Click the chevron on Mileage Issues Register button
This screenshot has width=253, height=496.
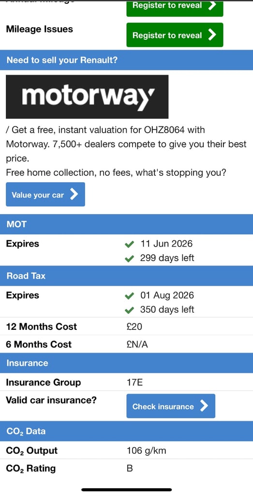(212, 35)
